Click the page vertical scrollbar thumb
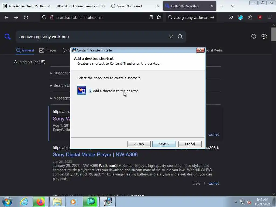Screen dimensions: 276x207 point(274,34)
